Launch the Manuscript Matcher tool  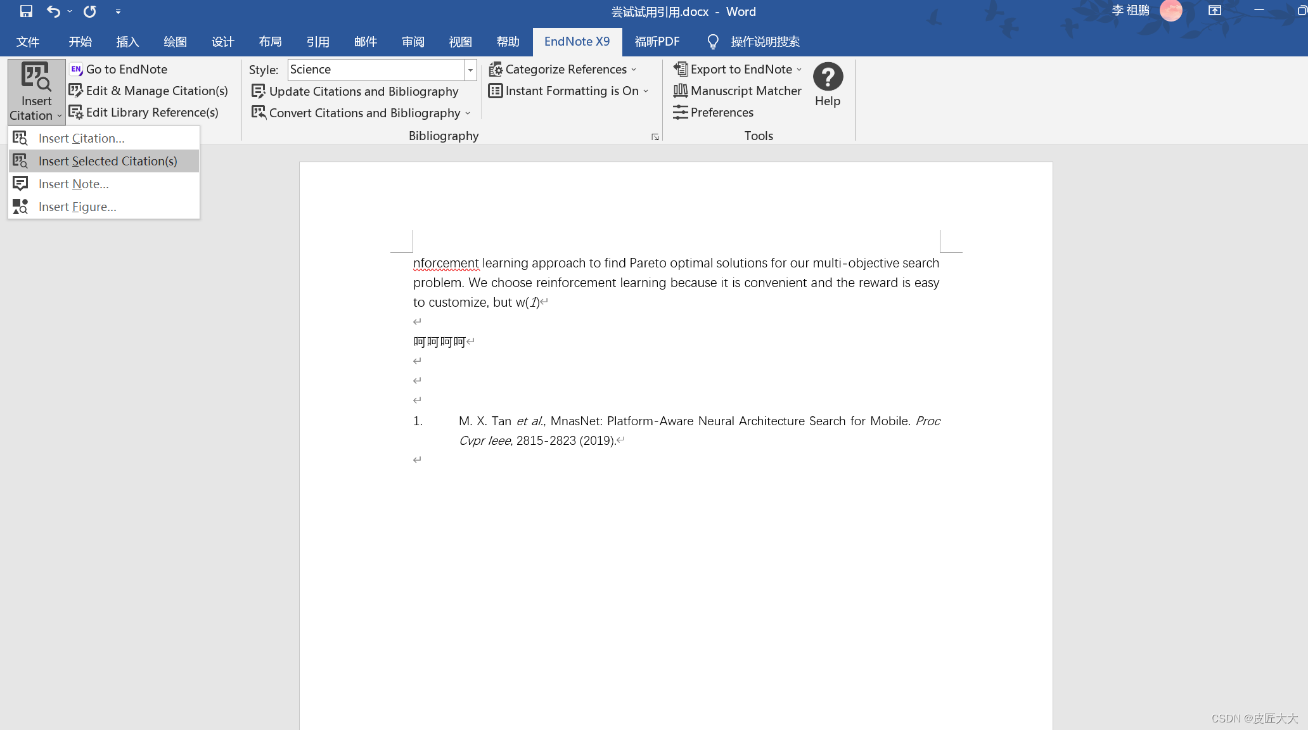tap(746, 91)
